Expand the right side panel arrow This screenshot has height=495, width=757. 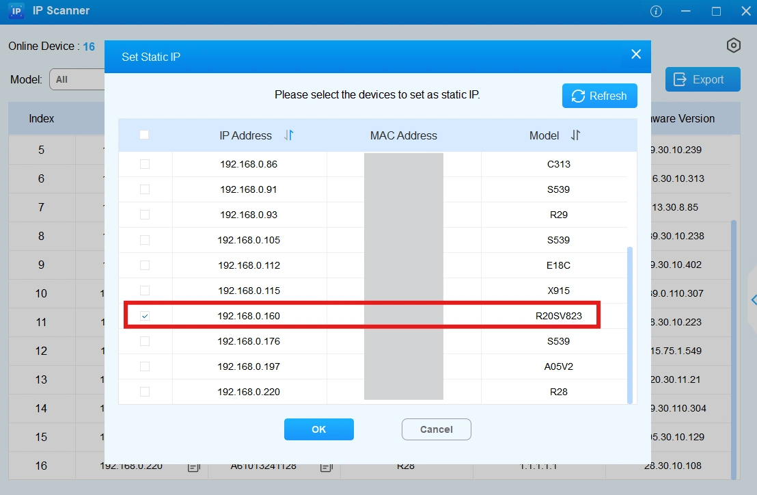753,300
